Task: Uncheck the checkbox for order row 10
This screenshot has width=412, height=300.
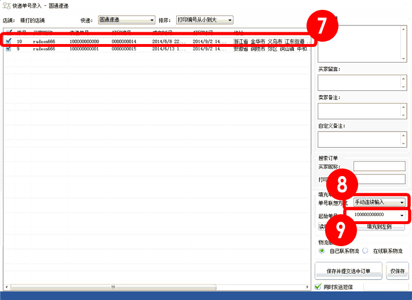Action: click(x=8, y=41)
